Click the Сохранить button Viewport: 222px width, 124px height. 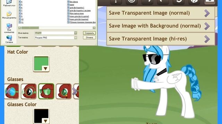[89, 33]
